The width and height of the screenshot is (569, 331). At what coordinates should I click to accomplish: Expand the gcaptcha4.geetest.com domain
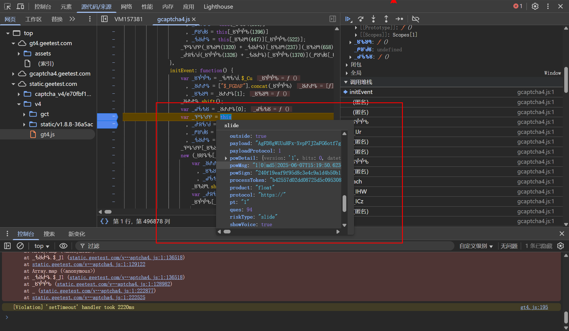pos(13,74)
